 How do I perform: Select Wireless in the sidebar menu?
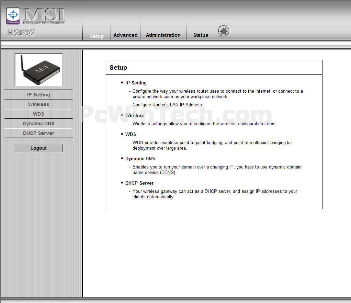click(x=38, y=104)
